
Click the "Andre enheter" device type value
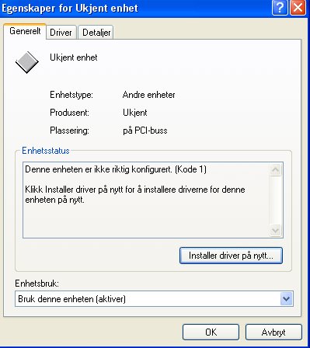tap(148, 95)
